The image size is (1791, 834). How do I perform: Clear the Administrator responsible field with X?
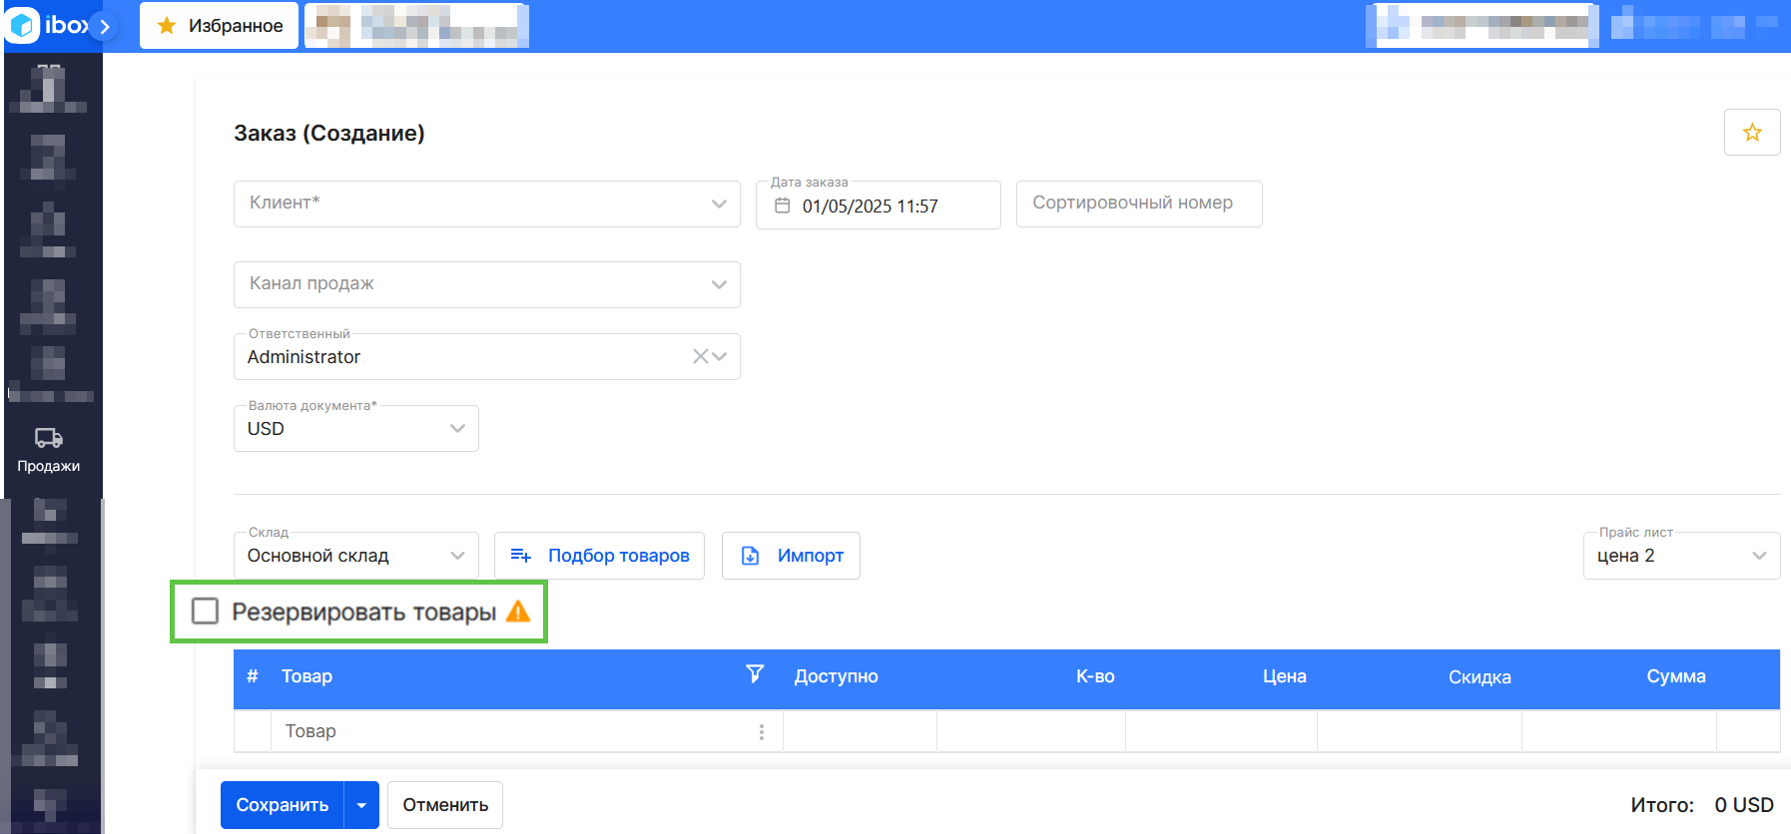[x=700, y=356]
